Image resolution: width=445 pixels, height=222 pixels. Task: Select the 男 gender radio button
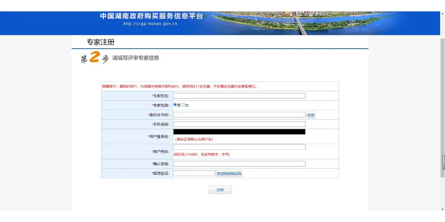click(175, 105)
